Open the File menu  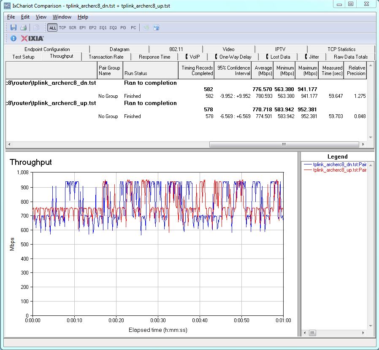pos(11,17)
